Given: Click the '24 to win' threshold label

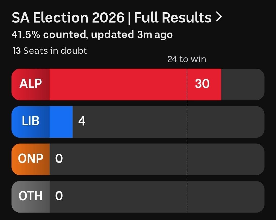Looking at the screenshot, I should (x=187, y=59).
